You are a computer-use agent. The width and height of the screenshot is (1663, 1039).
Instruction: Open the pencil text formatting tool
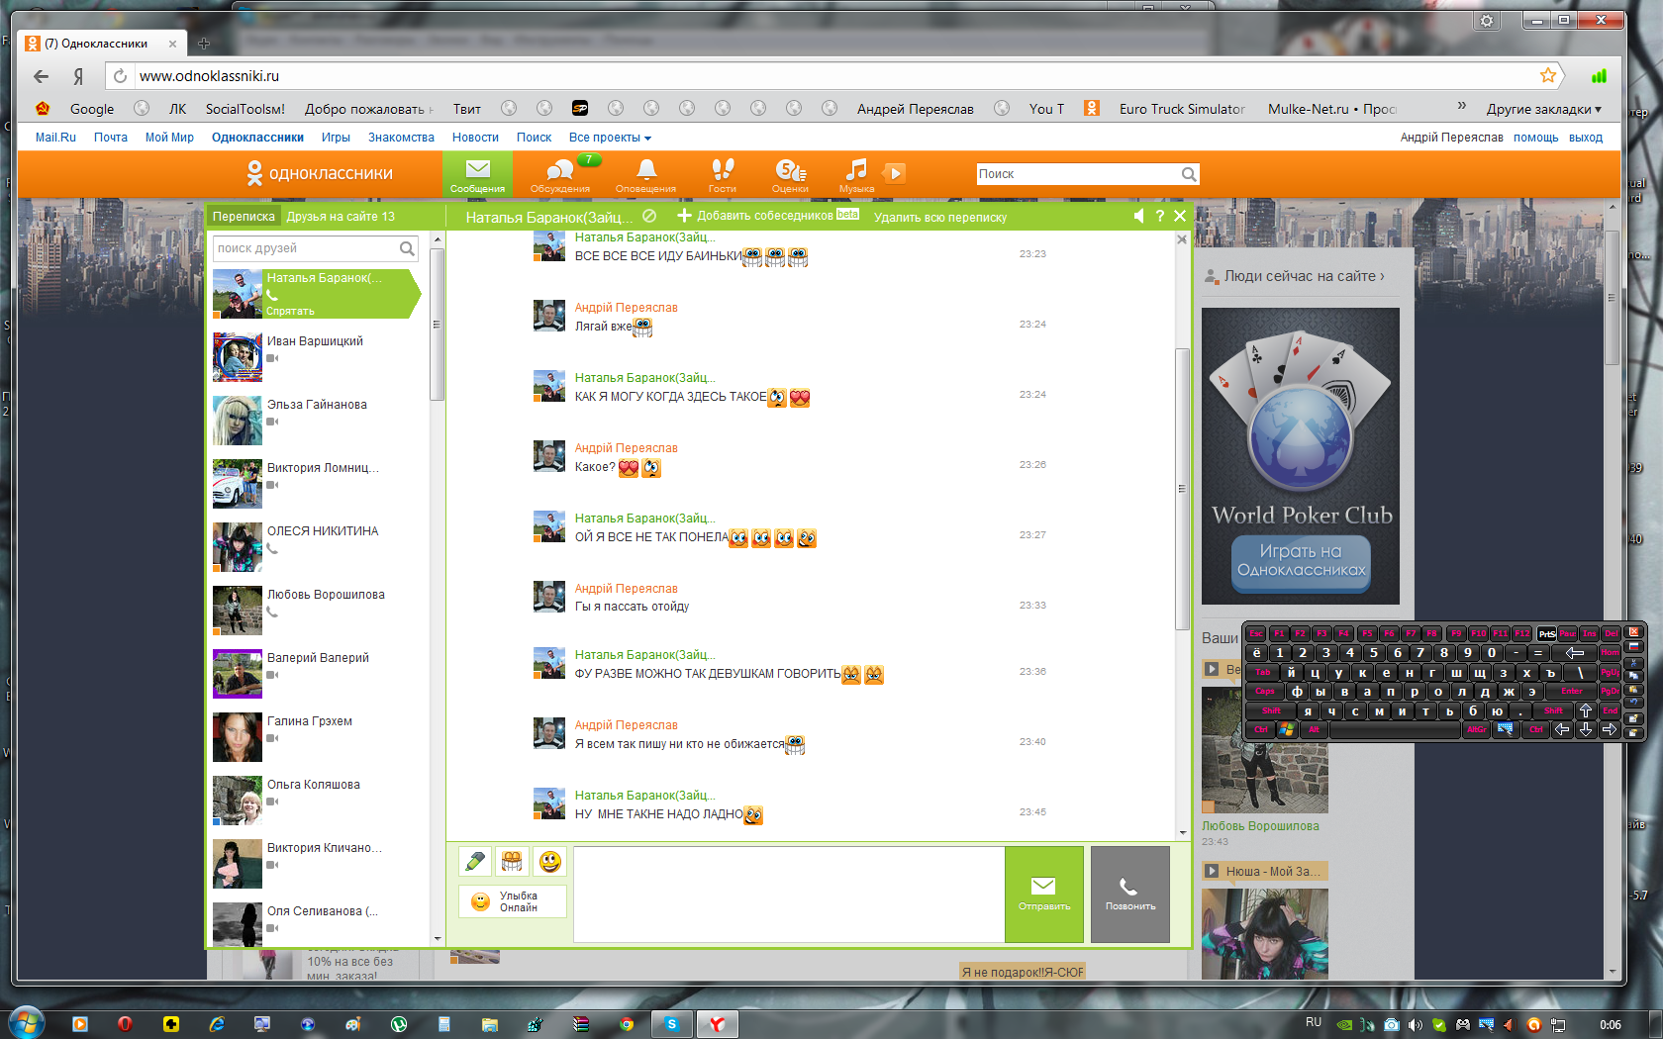pyautogui.click(x=475, y=861)
